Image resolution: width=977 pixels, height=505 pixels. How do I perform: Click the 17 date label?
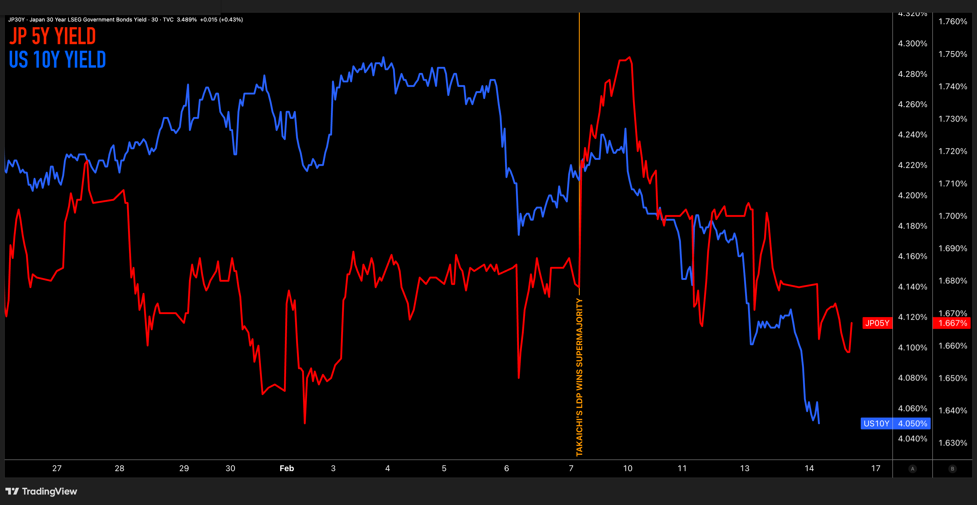coord(876,468)
